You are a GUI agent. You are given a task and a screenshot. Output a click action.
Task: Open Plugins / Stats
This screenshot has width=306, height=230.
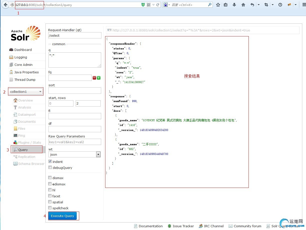pos(29,142)
